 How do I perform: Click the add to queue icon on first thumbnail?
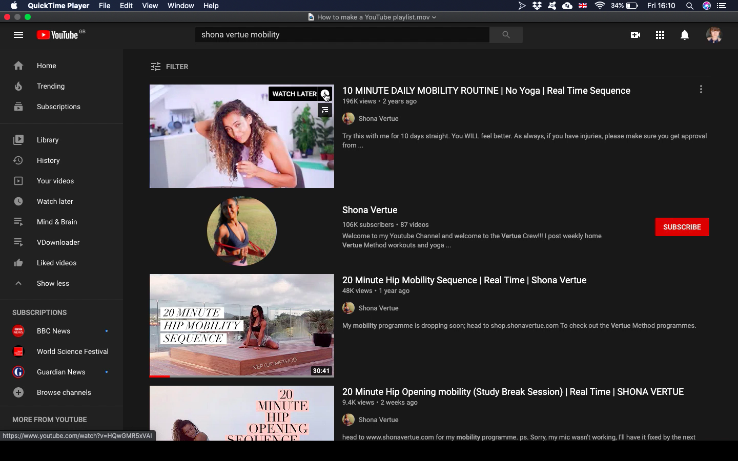pos(325,110)
